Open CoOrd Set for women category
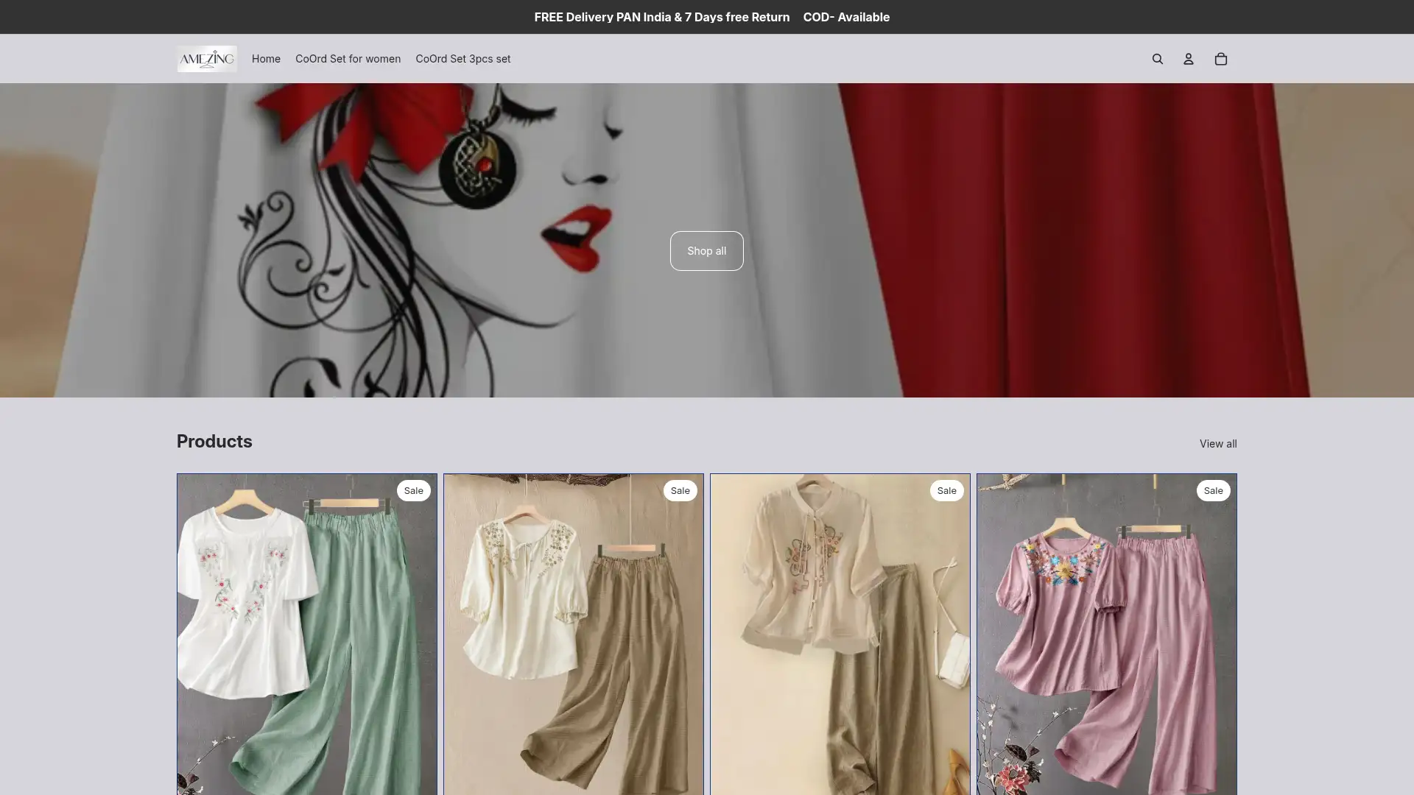The height and width of the screenshot is (795, 1414). (x=348, y=58)
